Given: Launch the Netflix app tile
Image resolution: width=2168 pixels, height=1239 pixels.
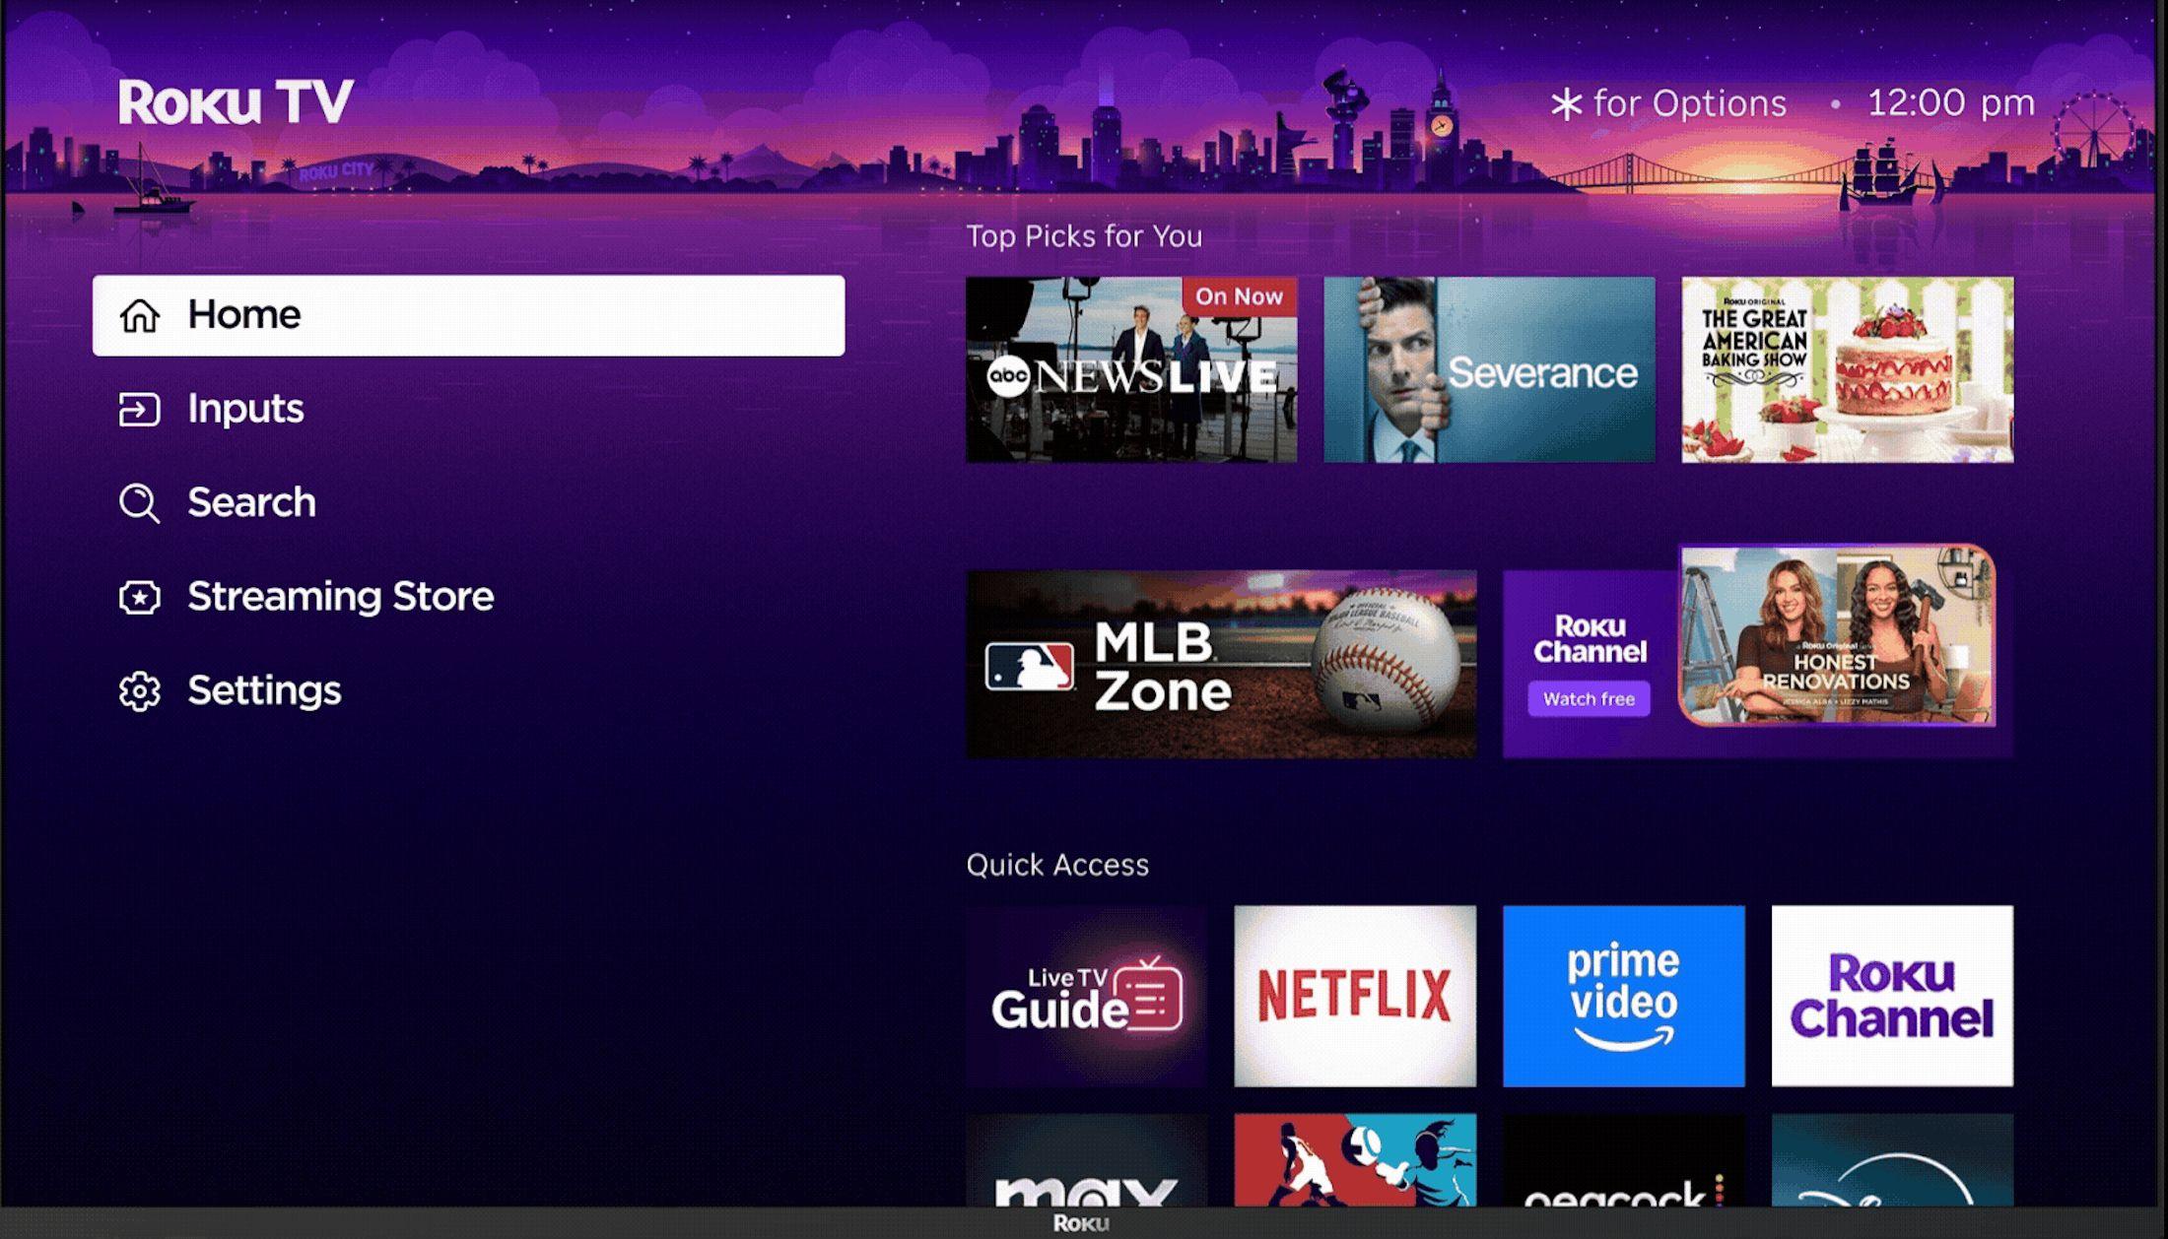Looking at the screenshot, I should click(1355, 996).
